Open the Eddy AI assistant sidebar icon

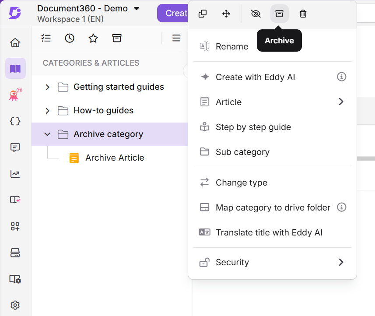pyautogui.click(x=15, y=94)
